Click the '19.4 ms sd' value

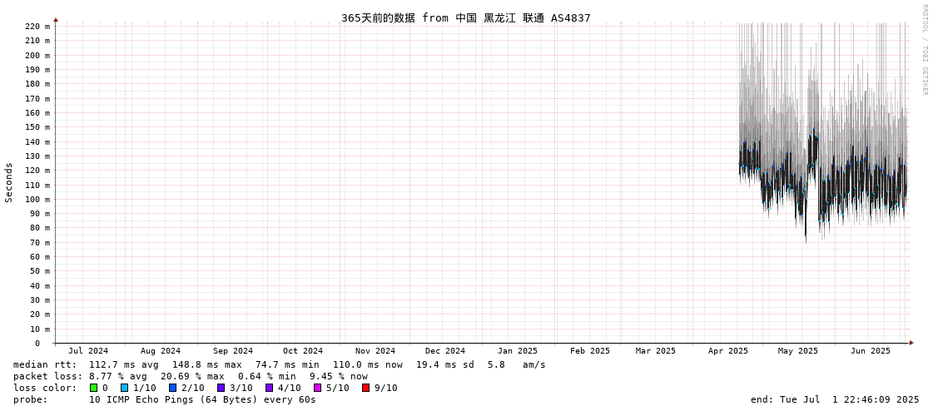(445, 364)
